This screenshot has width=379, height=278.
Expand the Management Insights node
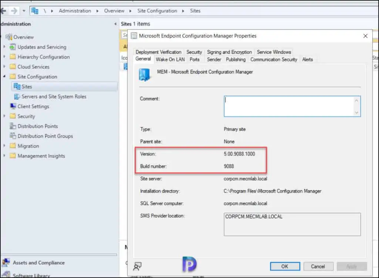pos(4,155)
